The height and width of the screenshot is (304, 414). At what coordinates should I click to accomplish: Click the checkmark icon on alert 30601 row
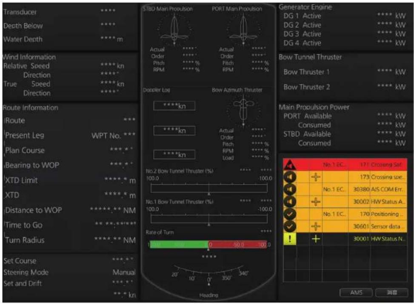(290, 227)
